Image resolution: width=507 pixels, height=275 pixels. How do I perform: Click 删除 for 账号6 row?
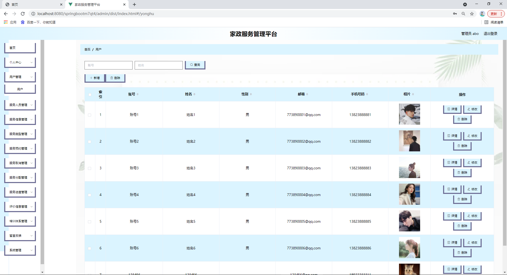pos(462,253)
